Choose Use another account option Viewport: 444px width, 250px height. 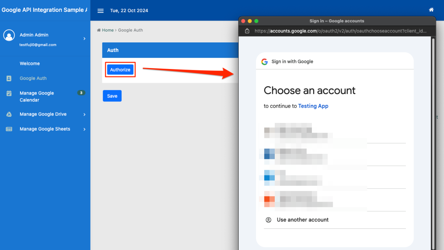[302, 220]
